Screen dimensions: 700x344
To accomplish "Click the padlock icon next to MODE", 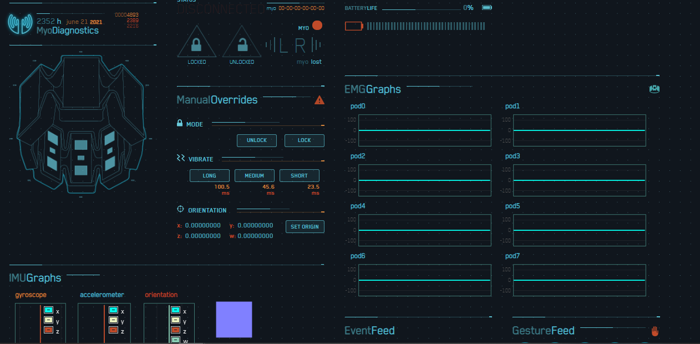I will (180, 123).
